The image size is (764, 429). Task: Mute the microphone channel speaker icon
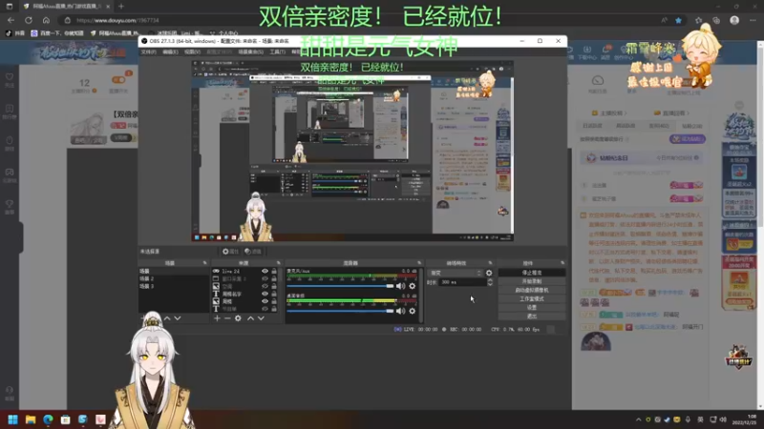coord(400,286)
